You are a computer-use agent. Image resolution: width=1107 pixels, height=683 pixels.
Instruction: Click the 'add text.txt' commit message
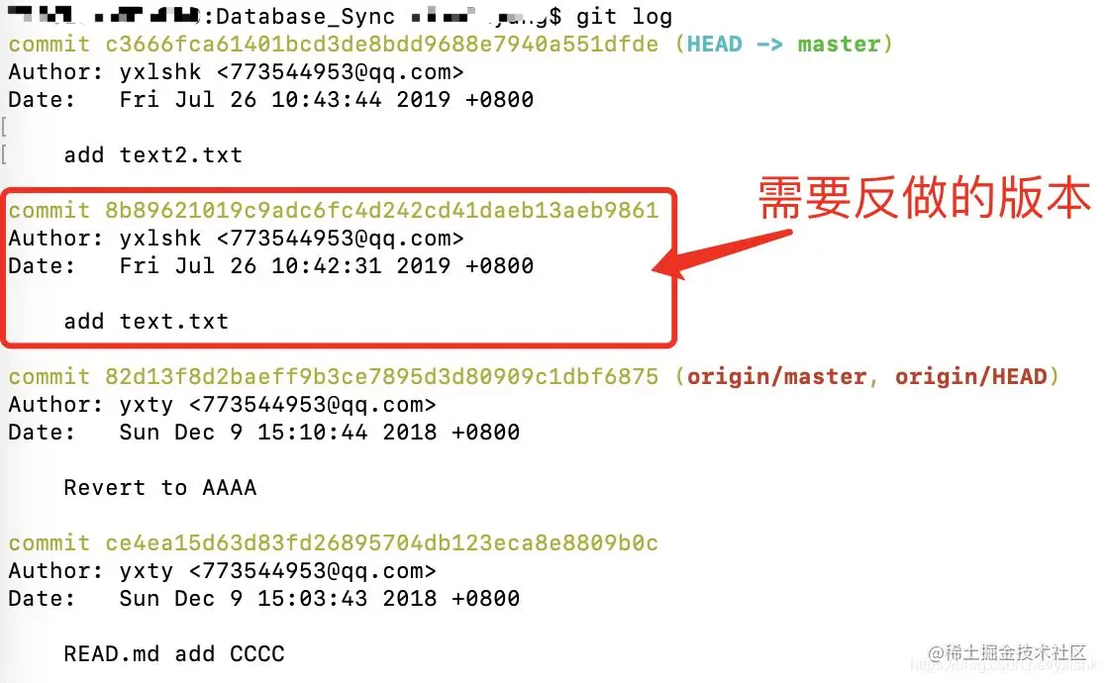147,322
